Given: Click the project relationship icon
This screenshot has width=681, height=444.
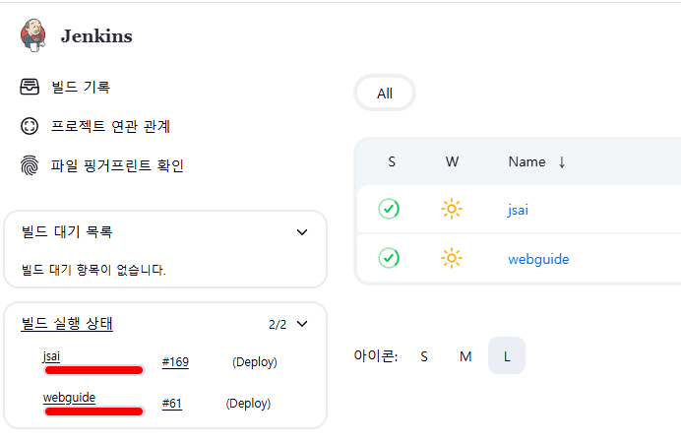Looking at the screenshot, I should [30, 126].
